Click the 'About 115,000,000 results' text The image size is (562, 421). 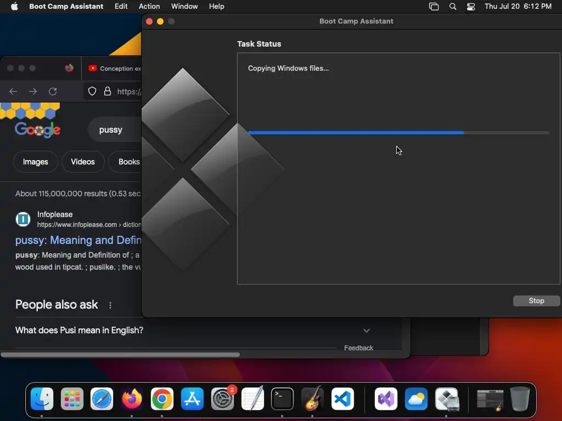coord(78,194)
